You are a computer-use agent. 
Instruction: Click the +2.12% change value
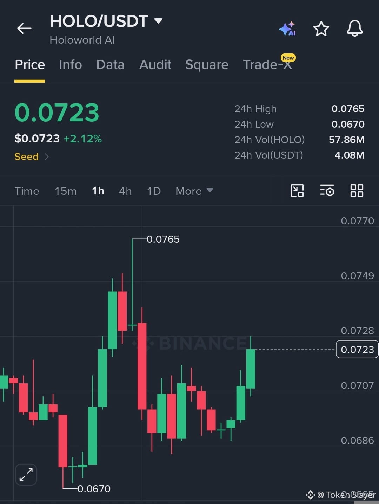coord(83,139)
